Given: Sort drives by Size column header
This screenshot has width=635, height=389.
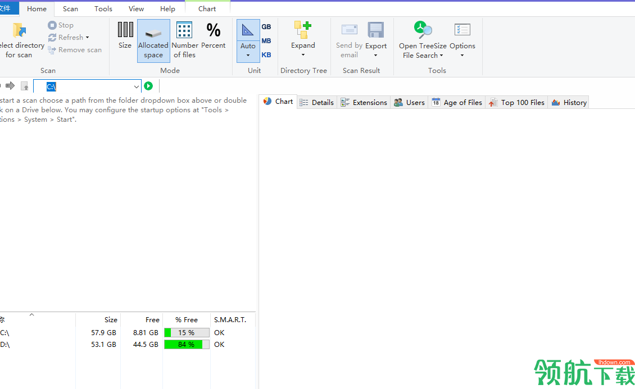Looking at the screenshot, I should [x=98, y=319].
